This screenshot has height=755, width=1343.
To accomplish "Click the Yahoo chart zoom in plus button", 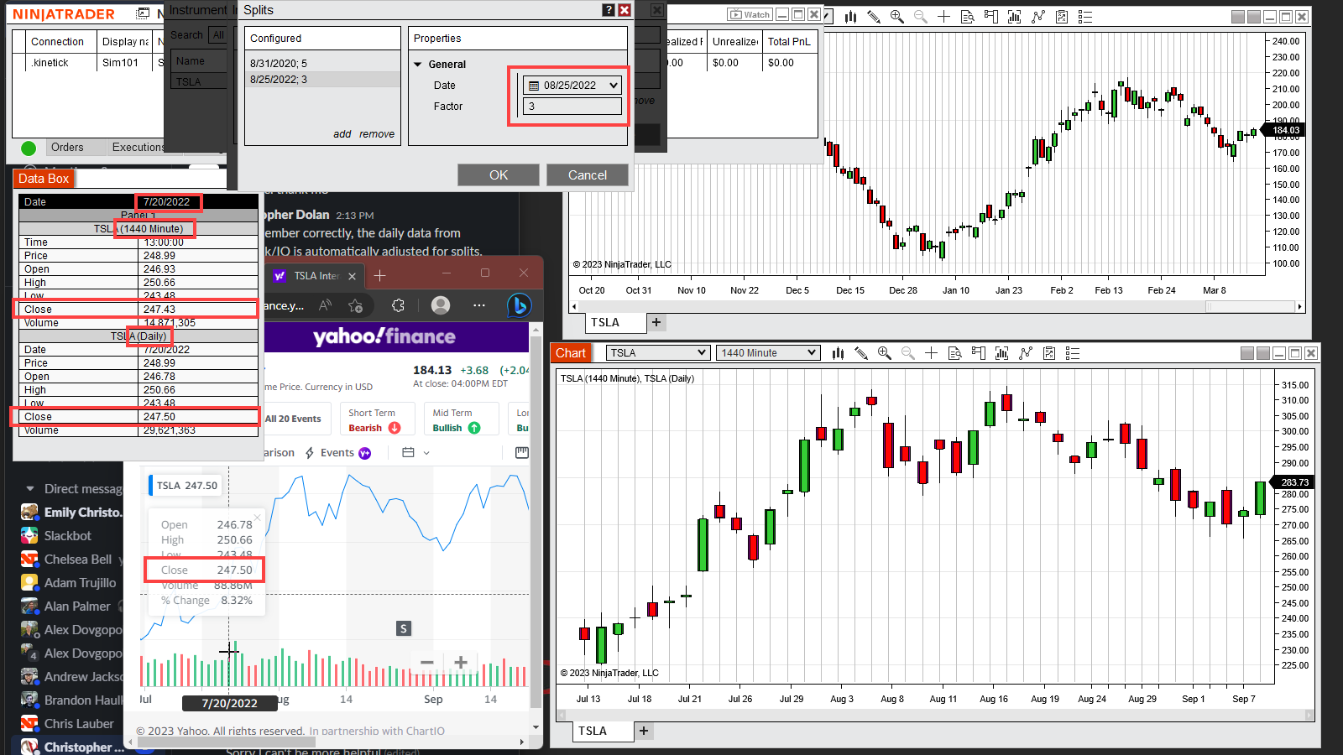I will 461,663.
